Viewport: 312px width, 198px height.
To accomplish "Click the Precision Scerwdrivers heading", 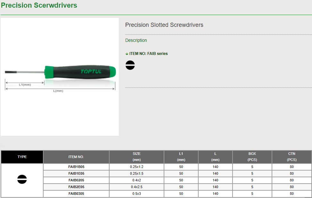I will pyautogui.click(x=39, y=5).
